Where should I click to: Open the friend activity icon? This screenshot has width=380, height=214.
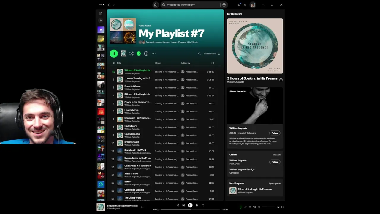click(245, 5)
